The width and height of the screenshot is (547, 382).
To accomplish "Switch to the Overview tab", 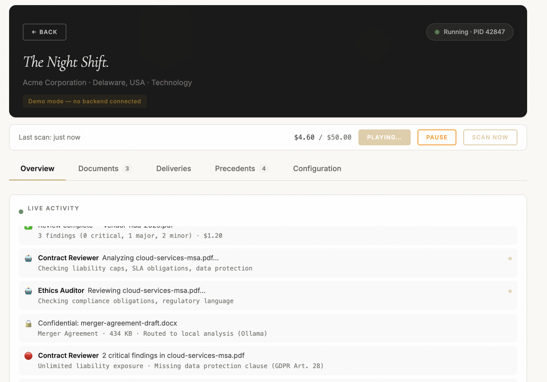I will pos(37,169).
